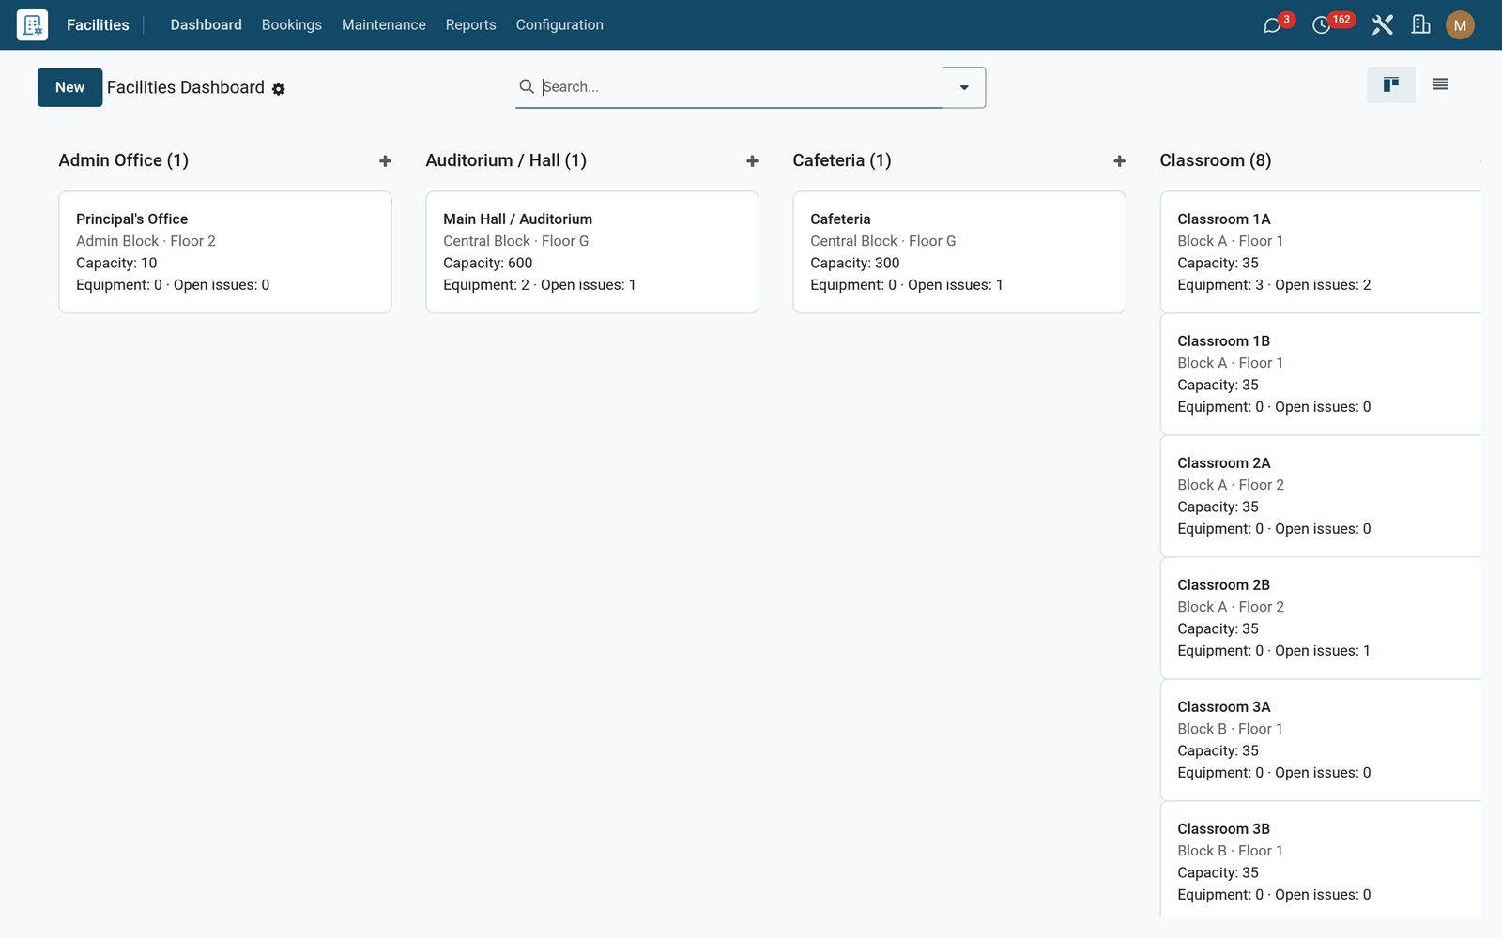Screen dimensions: 1502x938
Task: Open the conversations messages icon
Action: pos(1272,25)
